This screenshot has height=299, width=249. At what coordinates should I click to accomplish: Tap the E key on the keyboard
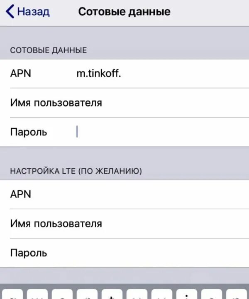[62, 294]
